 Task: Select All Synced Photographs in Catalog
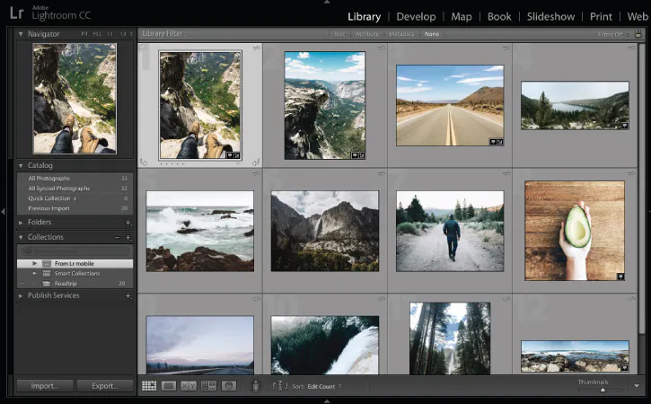75,189
